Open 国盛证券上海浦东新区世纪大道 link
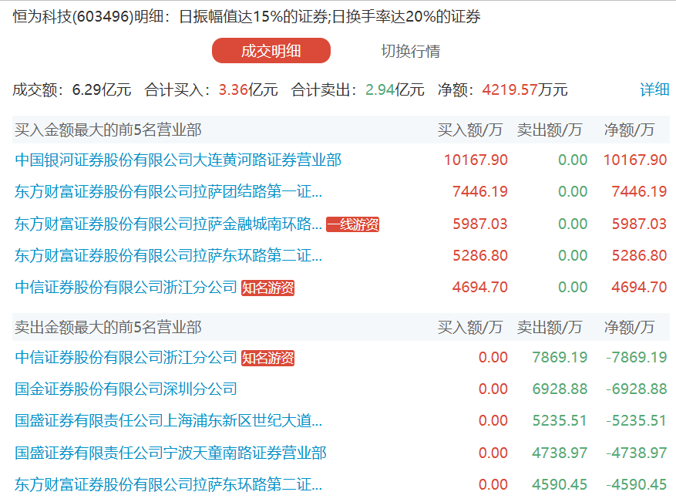676x502 pixels. [x=169, y=420]
